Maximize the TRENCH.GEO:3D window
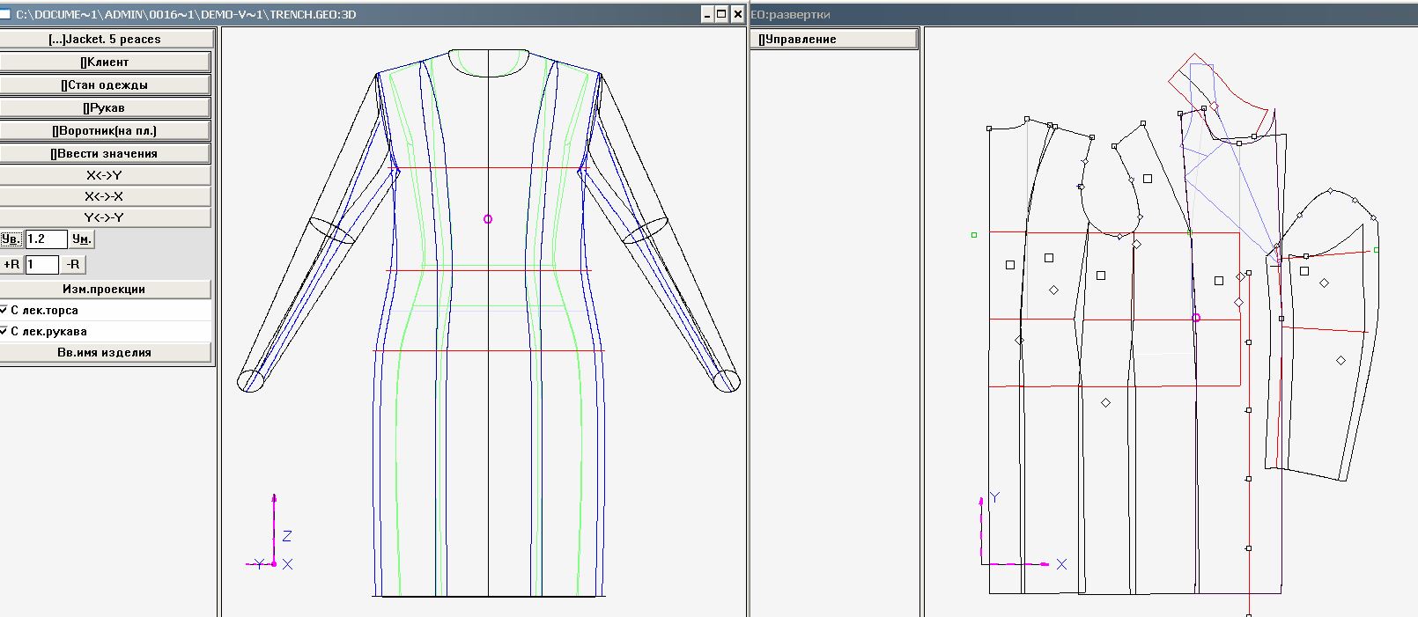Image resolution: width=1418 pixels, height=617 pixels. click(721, 14)
